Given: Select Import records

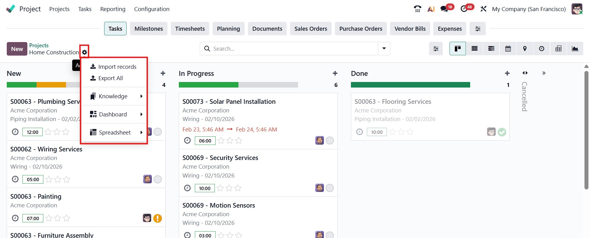Looking at the screenshot, I should coord(114,67).
